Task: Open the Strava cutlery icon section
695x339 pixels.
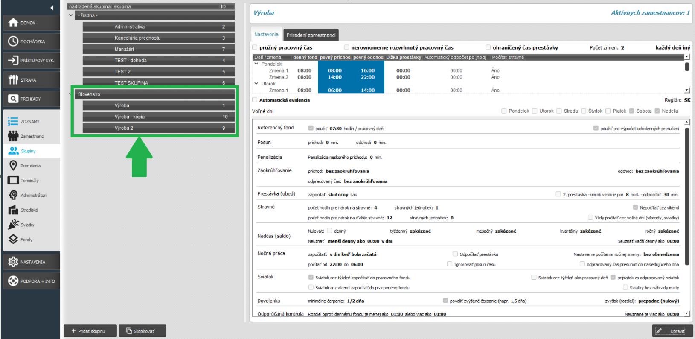Action: pos(13,80)
